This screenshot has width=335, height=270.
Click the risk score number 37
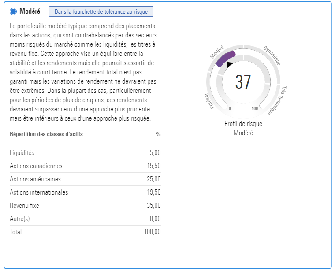coord(243,82)
